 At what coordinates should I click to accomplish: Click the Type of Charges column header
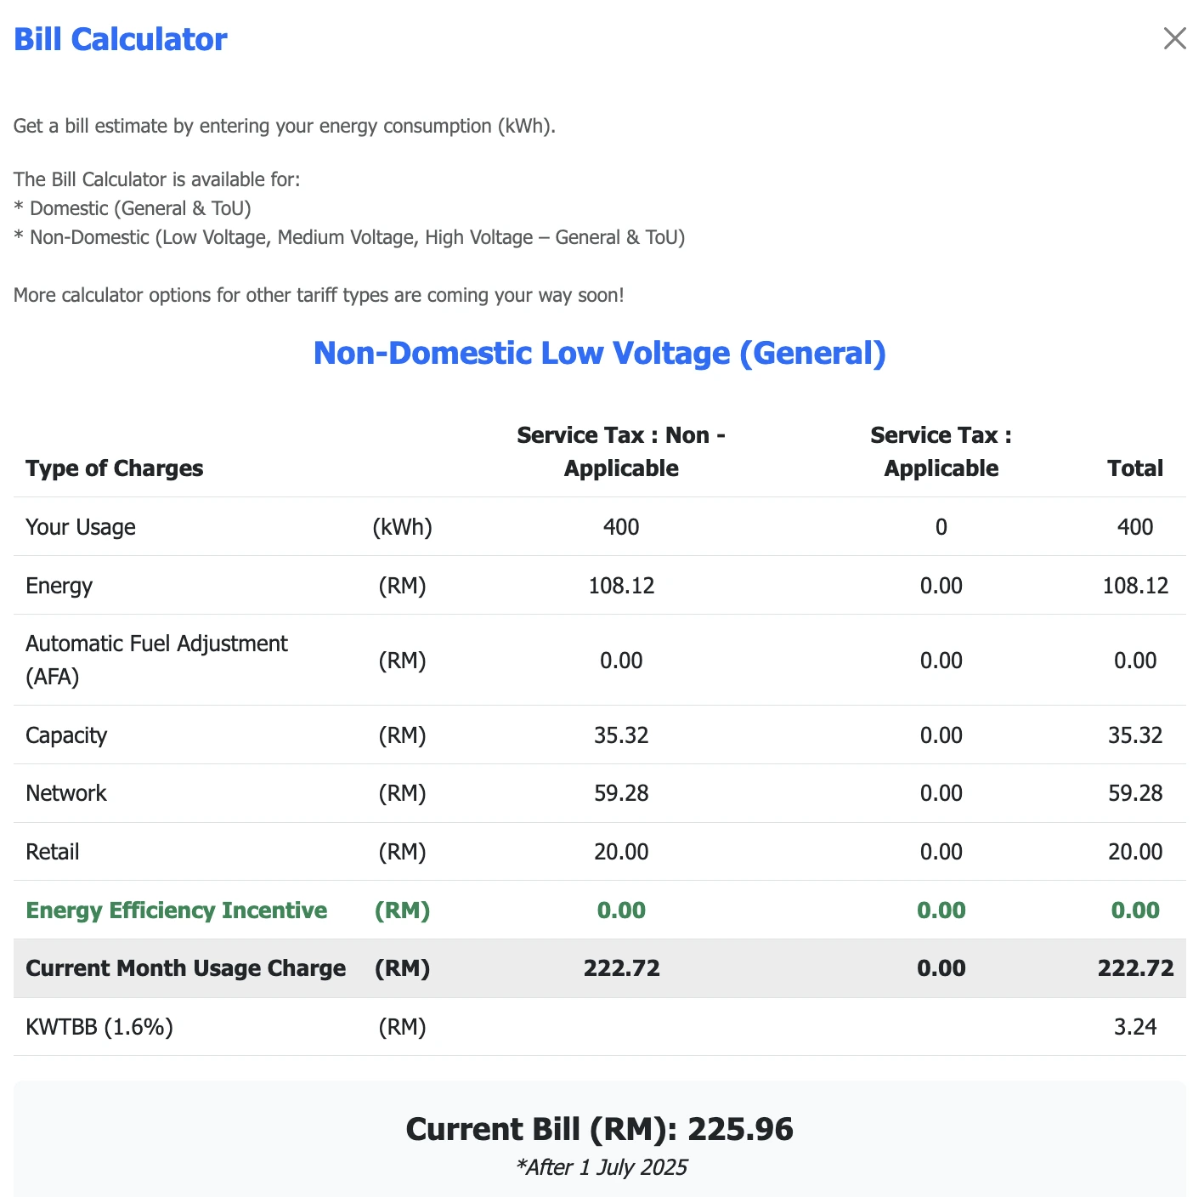115,468
